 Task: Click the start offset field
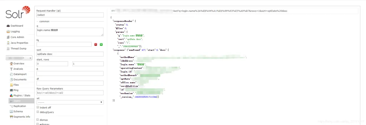(52, 64)
